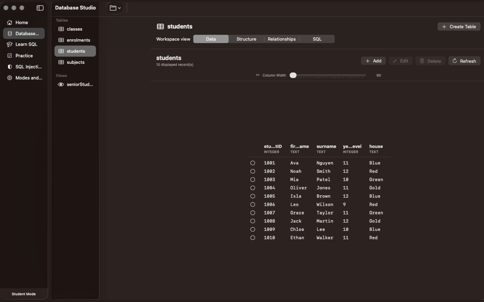Click the Edit record button
This screenshot has height=302, width=484.
pos(401,61)
